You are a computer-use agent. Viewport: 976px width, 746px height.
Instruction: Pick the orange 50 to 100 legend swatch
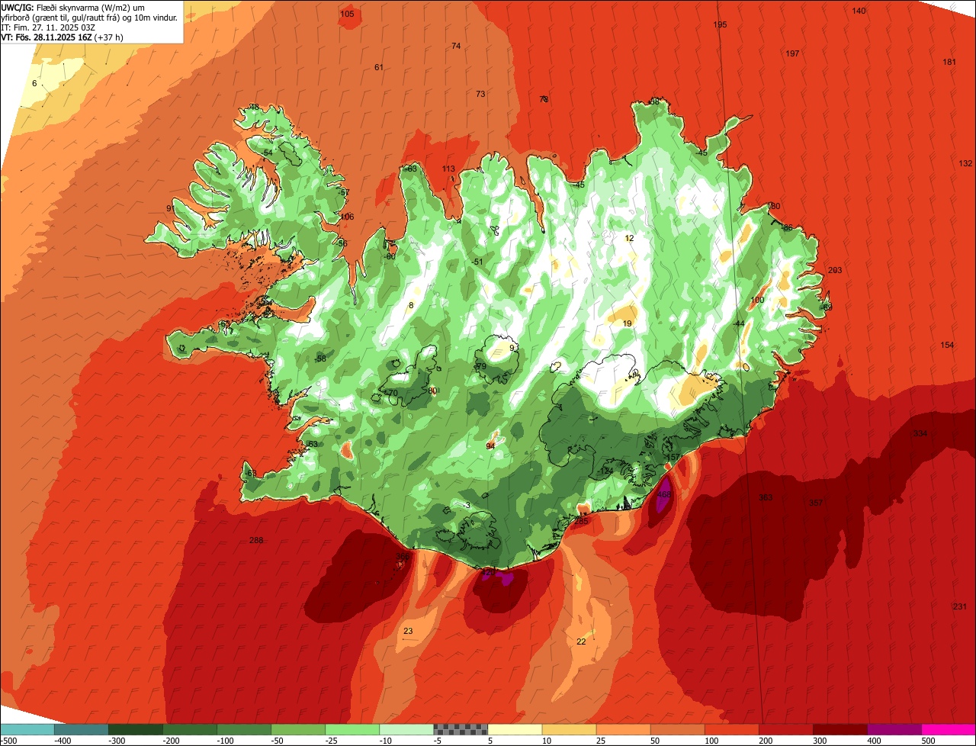point(677,729)
